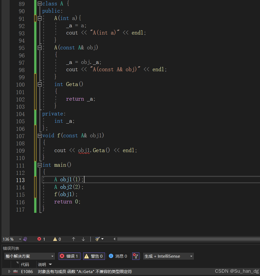Select error E1086 in the error list

point(81,271)
